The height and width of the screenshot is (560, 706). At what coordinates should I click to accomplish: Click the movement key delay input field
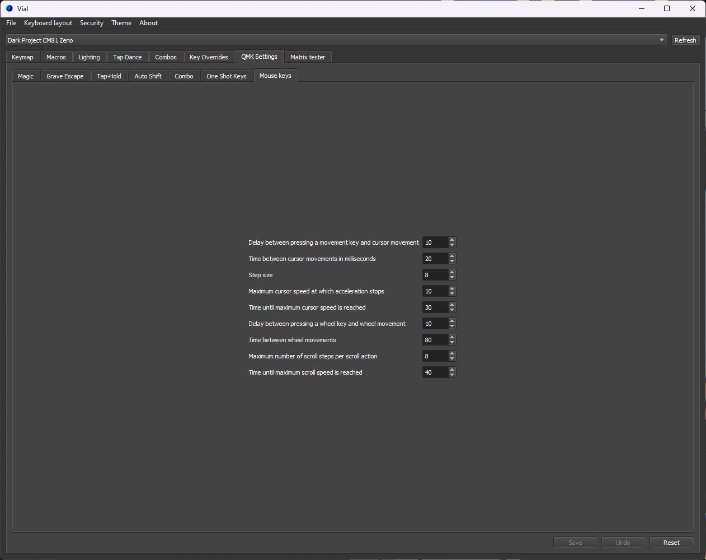point(435,242)
